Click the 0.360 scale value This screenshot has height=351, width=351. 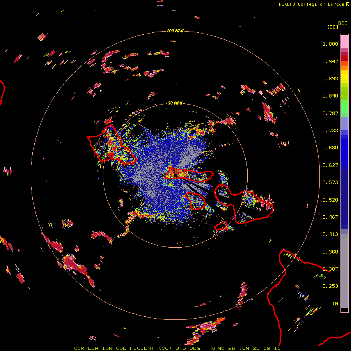(x=330, y=252)
